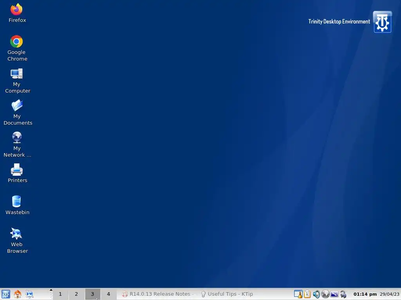Switch to virtual desktop 1

60,294
